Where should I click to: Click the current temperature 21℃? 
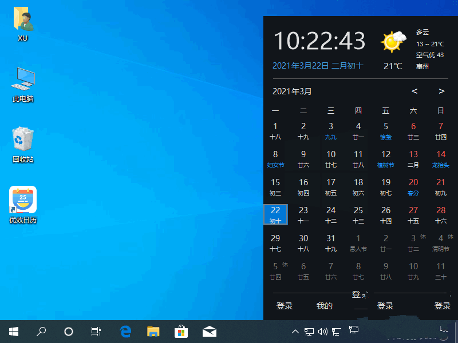pos(393,66)
